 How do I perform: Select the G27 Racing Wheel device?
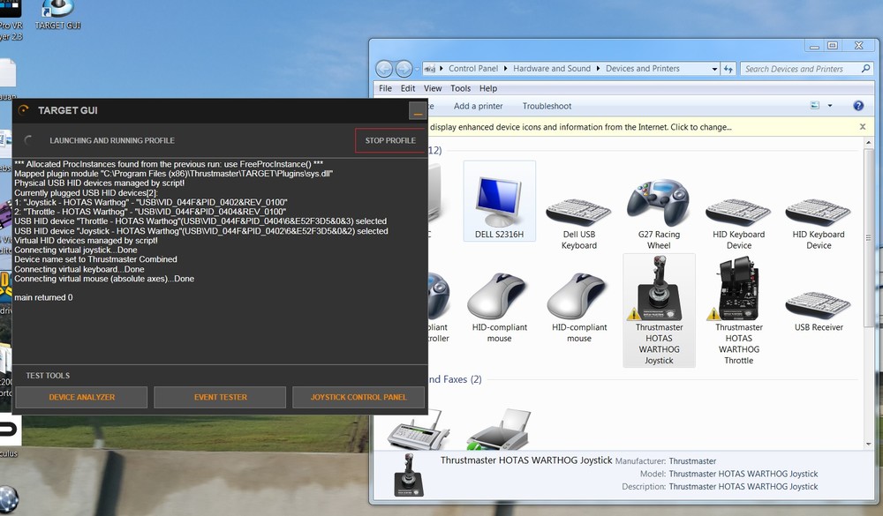[659, 213]
